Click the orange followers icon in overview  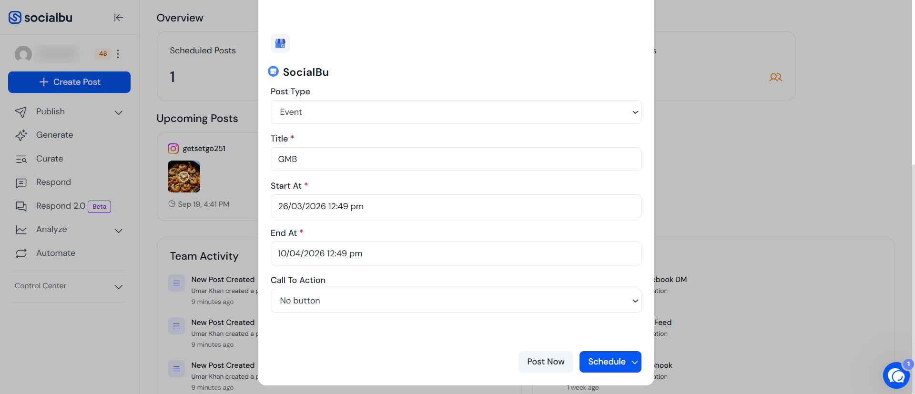775,77
